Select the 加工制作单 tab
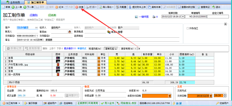Image resolution: width=232 pixels, height=106 pixels. point(35,2)
